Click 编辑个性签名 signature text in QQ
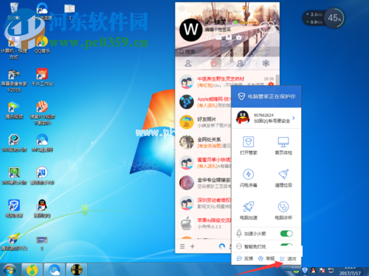369x276 pixels. click(218, 30)
